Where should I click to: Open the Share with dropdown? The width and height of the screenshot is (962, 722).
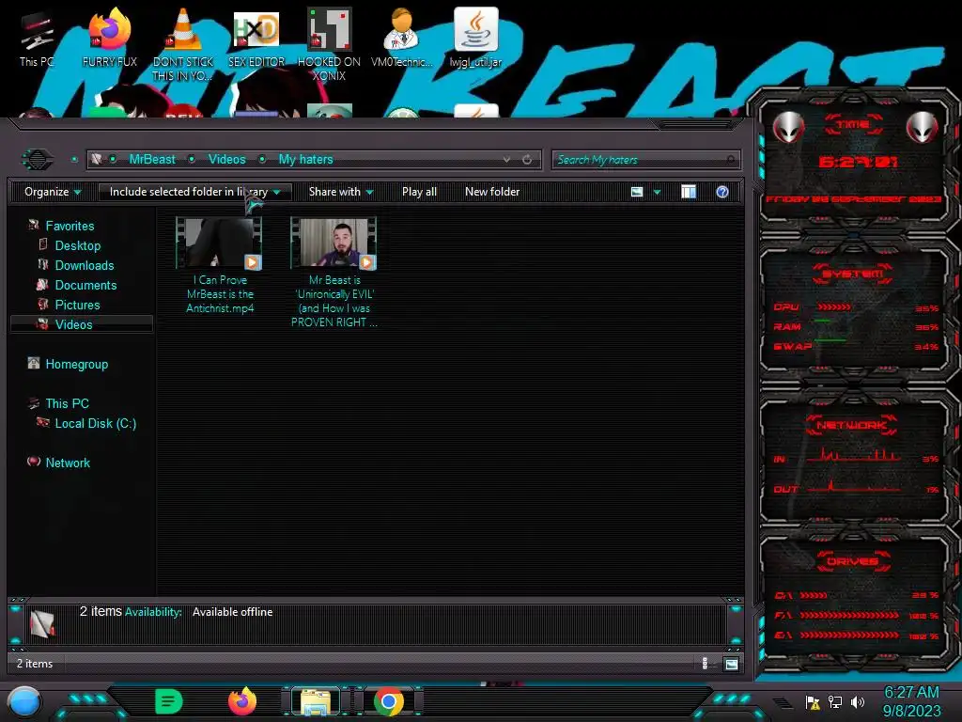pyautogui.click(x=340, y=192)
